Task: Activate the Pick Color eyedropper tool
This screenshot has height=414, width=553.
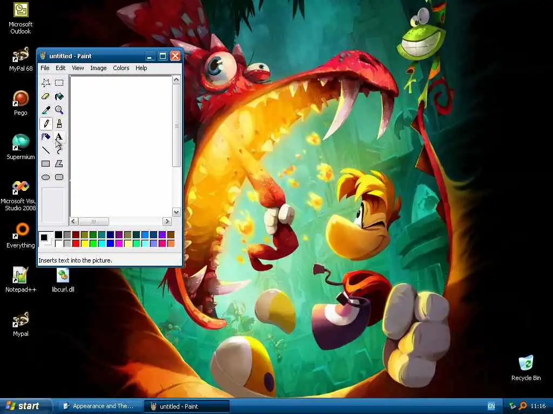Action: tap(46, 110)
